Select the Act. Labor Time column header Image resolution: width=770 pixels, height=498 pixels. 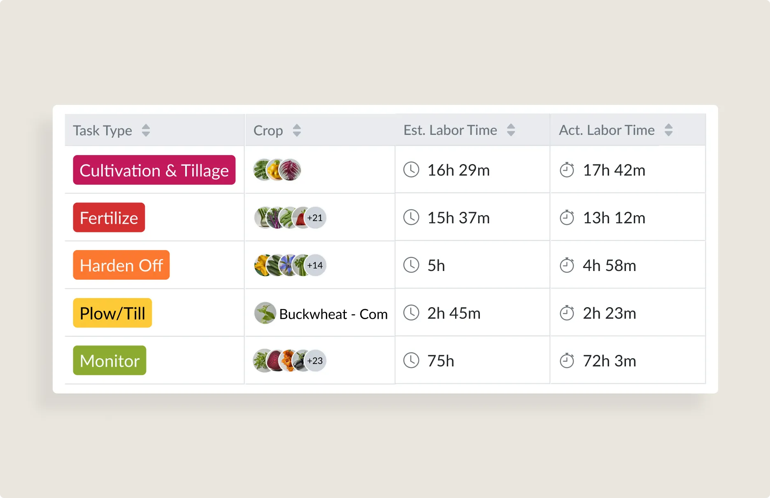coord(607,130)
